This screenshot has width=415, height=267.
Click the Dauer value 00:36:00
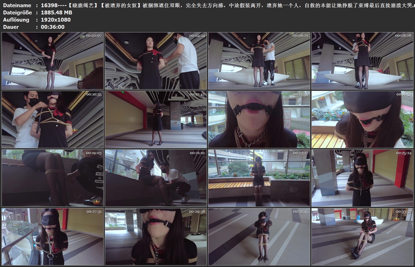coord(53,27)
